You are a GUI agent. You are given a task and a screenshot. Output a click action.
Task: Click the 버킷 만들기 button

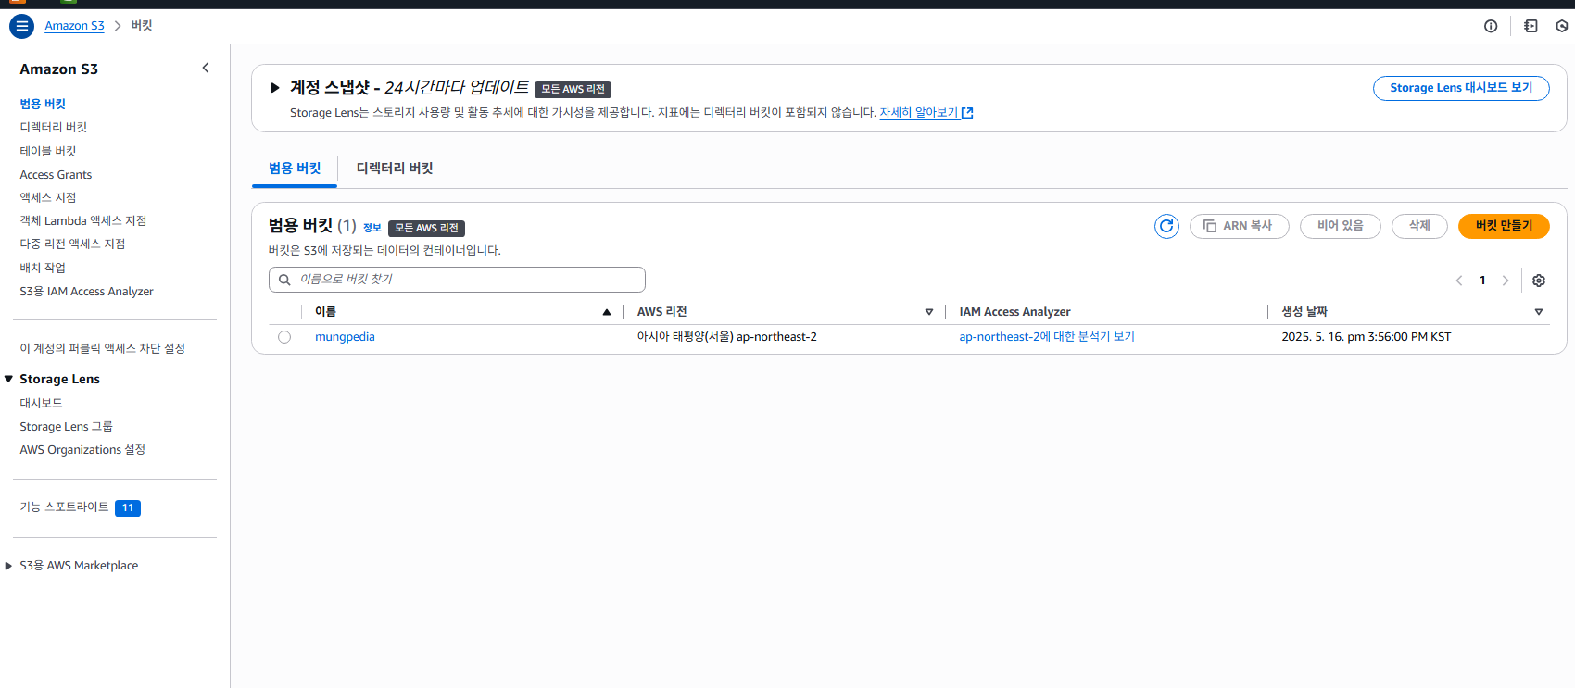point(1504,226)
